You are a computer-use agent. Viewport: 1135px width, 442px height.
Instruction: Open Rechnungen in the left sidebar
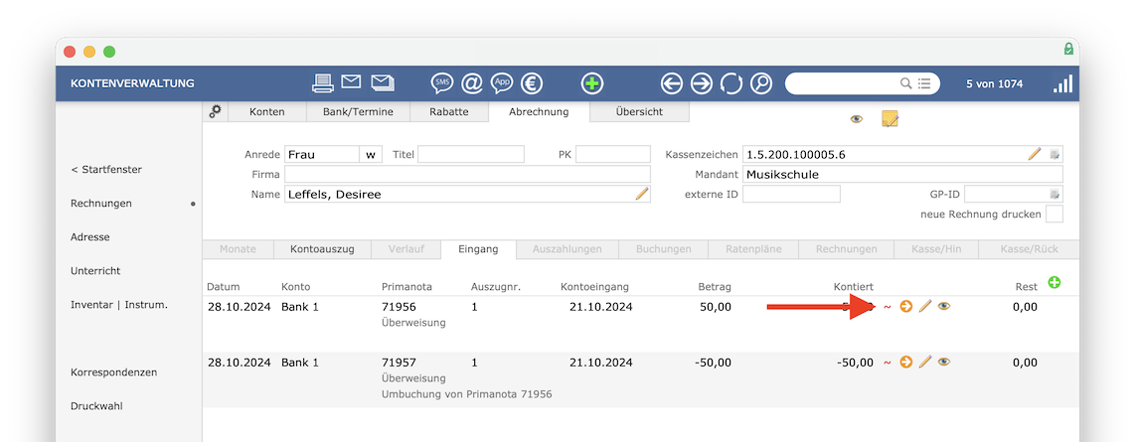tap(101, 204)
